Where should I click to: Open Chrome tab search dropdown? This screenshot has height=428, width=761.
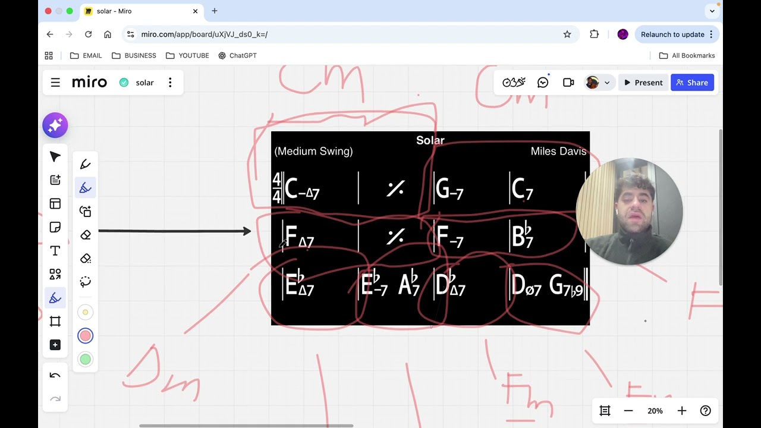click(712, 11)
